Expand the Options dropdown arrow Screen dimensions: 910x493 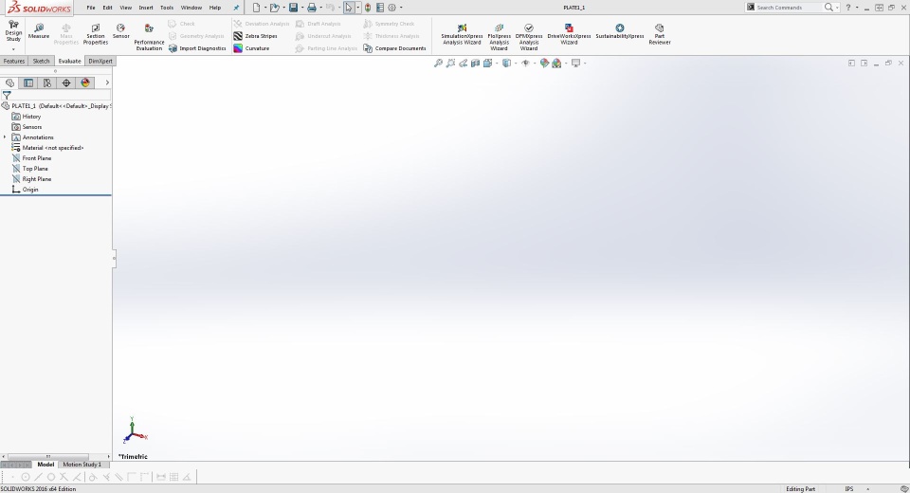400,8
